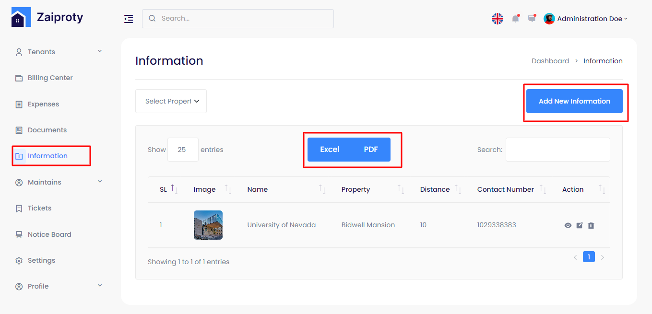652x314 pixels.
Task: Click the table Search input field
Action: [557, 150]
